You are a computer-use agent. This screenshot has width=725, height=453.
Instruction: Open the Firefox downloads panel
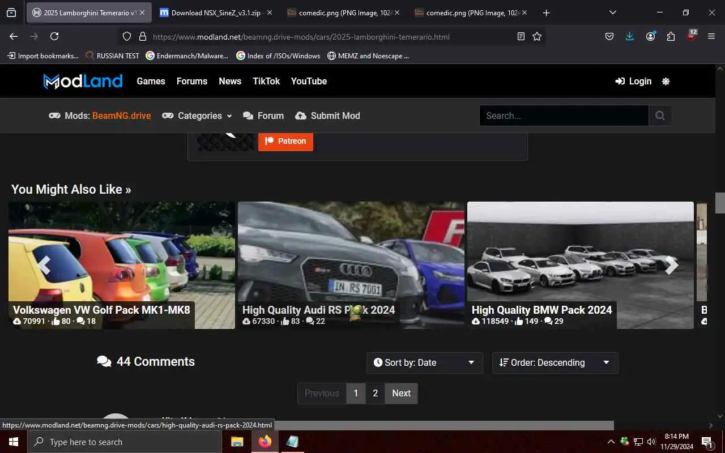point(630,36)
